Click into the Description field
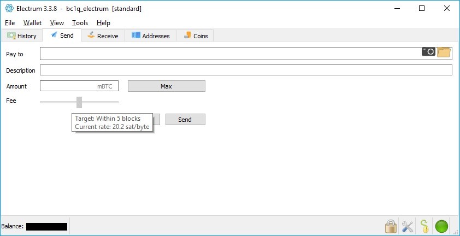 pyautogui.click(x=246, y=70)
